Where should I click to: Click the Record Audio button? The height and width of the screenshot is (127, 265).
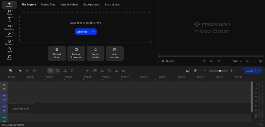pos(95,54)
